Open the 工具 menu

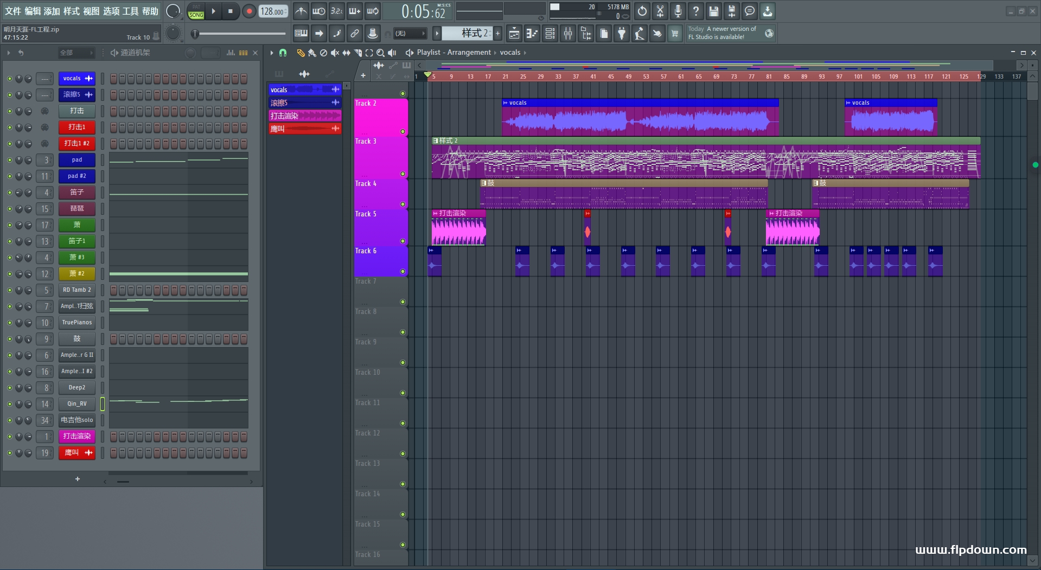[130, 11]
